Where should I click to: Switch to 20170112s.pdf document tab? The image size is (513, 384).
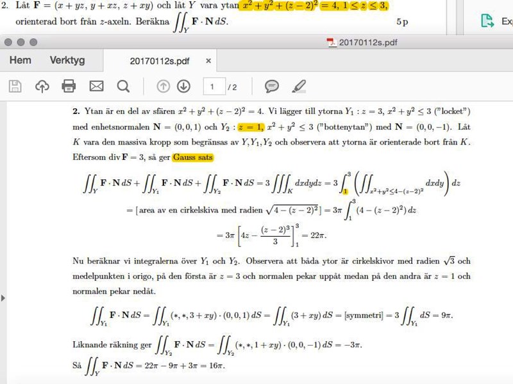[x=160, y=61]
